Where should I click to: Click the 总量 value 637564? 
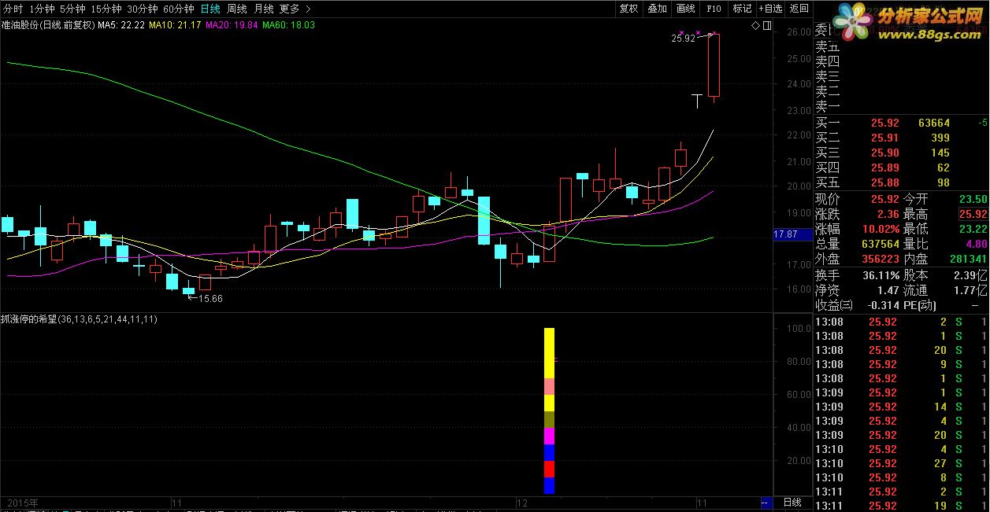coord(879,244)
